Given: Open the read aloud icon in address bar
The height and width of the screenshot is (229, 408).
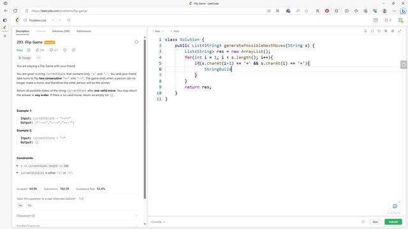Looking at the screenshot, I should (298, 11).
